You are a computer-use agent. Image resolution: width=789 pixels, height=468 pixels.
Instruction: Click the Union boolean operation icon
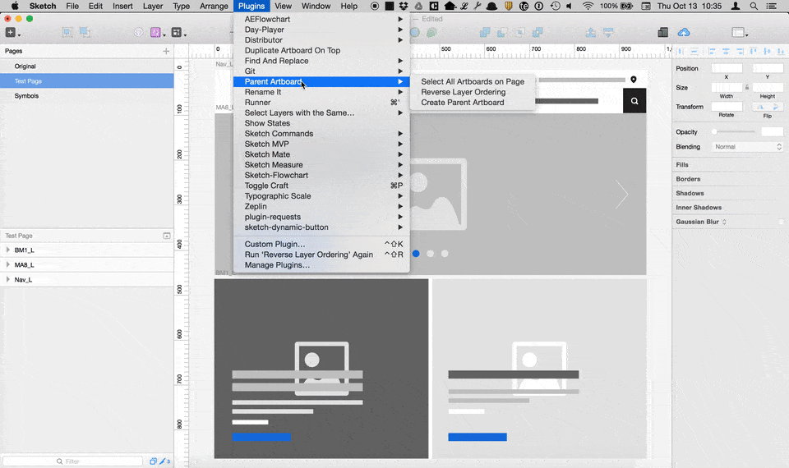pos(485,33)
